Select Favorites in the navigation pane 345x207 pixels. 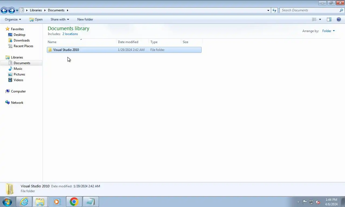point(17,29)
